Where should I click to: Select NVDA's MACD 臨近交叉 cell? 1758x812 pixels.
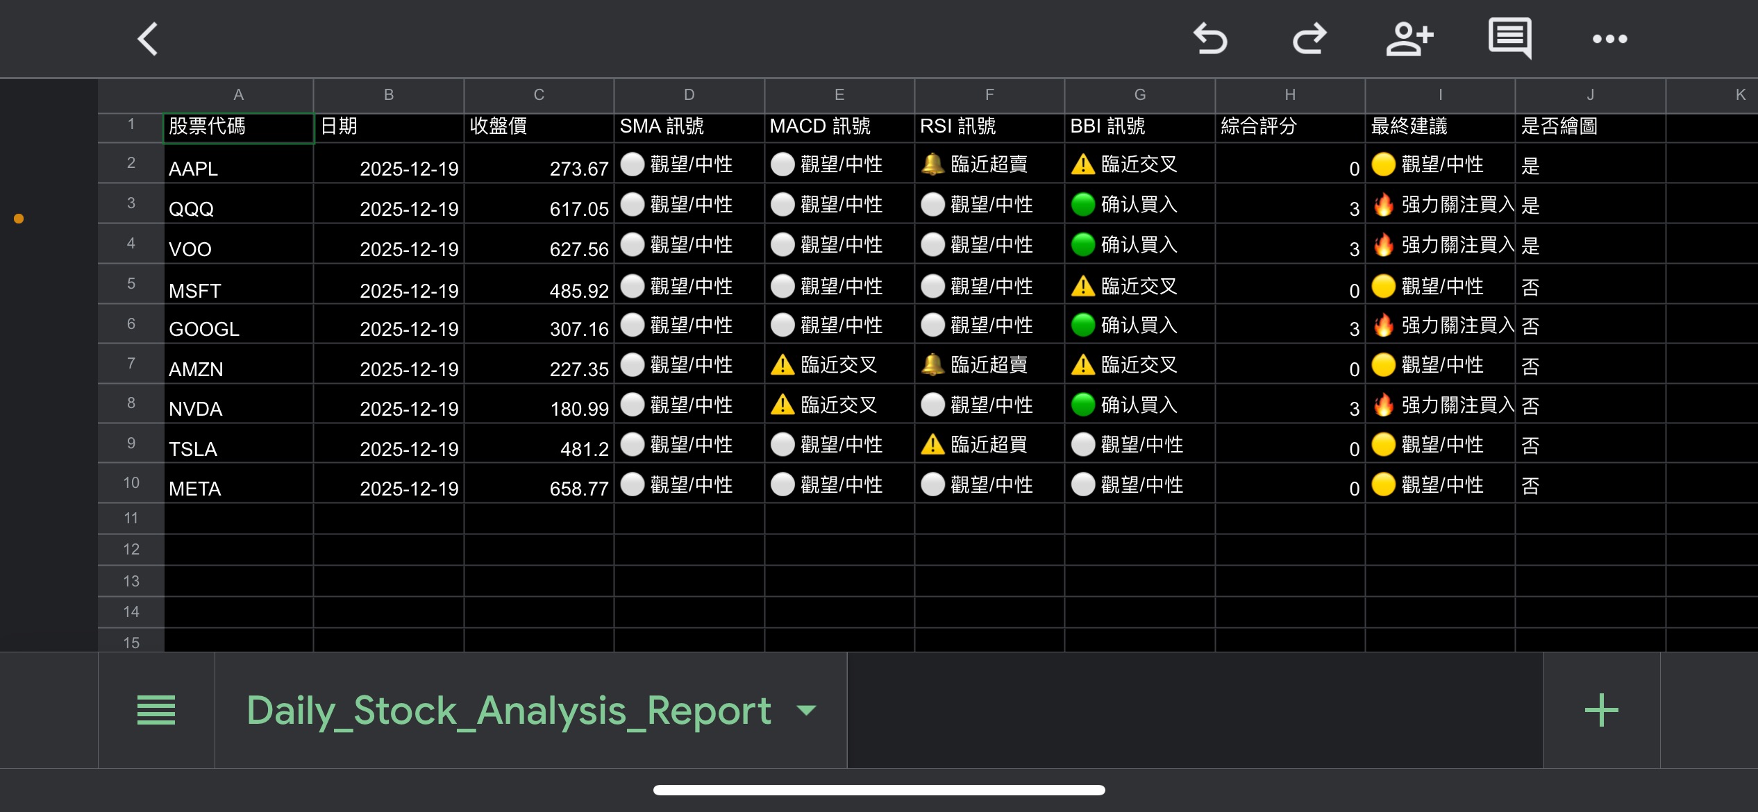(839, 405)
